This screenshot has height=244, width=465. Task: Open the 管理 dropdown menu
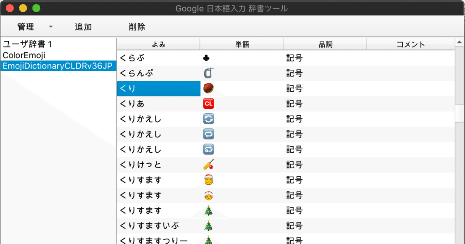pos(35,27)
